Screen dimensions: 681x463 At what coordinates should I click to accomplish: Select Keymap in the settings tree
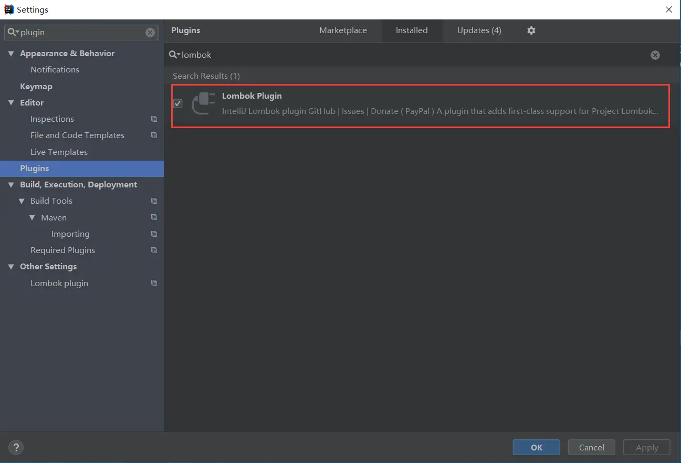36,86
